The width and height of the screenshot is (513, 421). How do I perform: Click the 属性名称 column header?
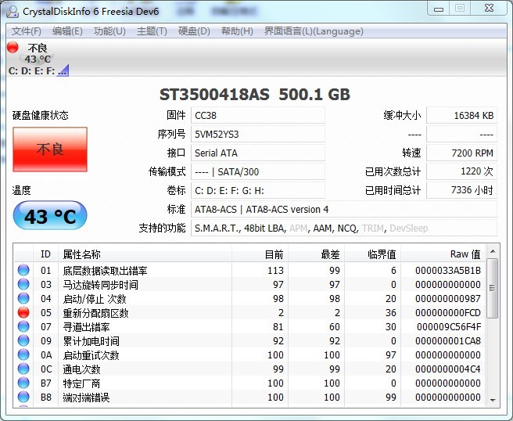(x=145, y=254)
